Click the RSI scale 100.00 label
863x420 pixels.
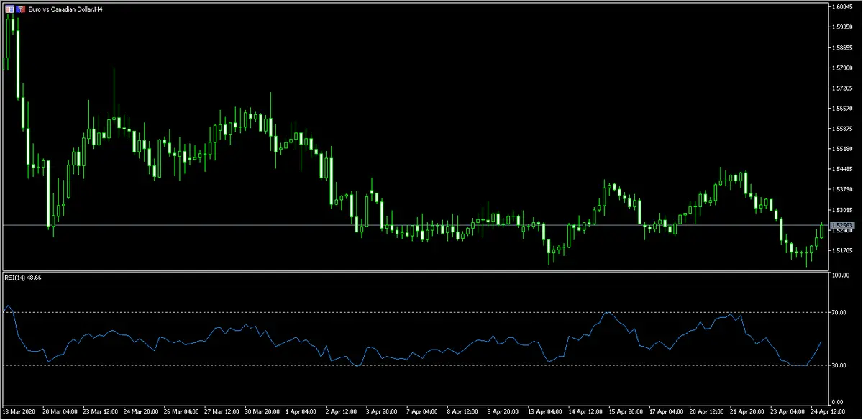click(x=839, y=275)
